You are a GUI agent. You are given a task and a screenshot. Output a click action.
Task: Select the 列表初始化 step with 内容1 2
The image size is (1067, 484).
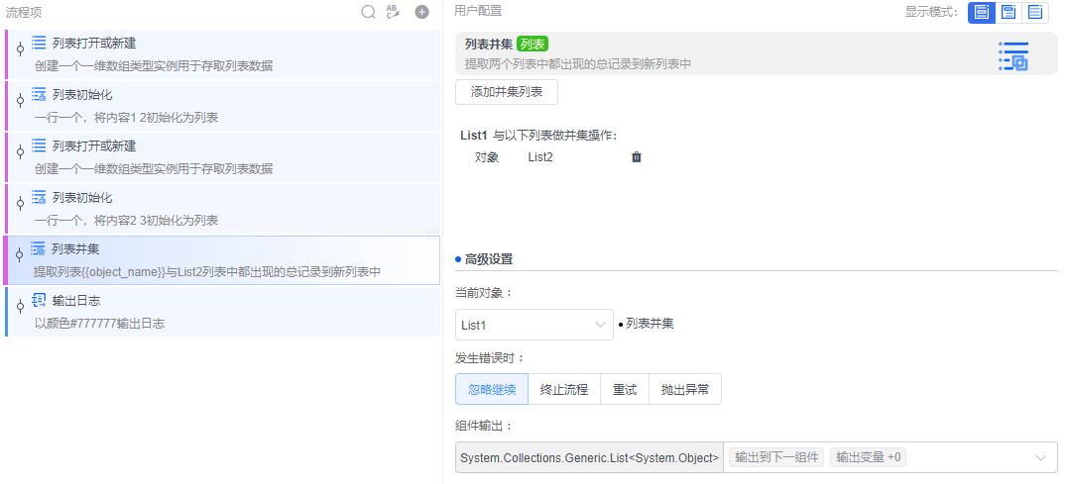point(222,106)
